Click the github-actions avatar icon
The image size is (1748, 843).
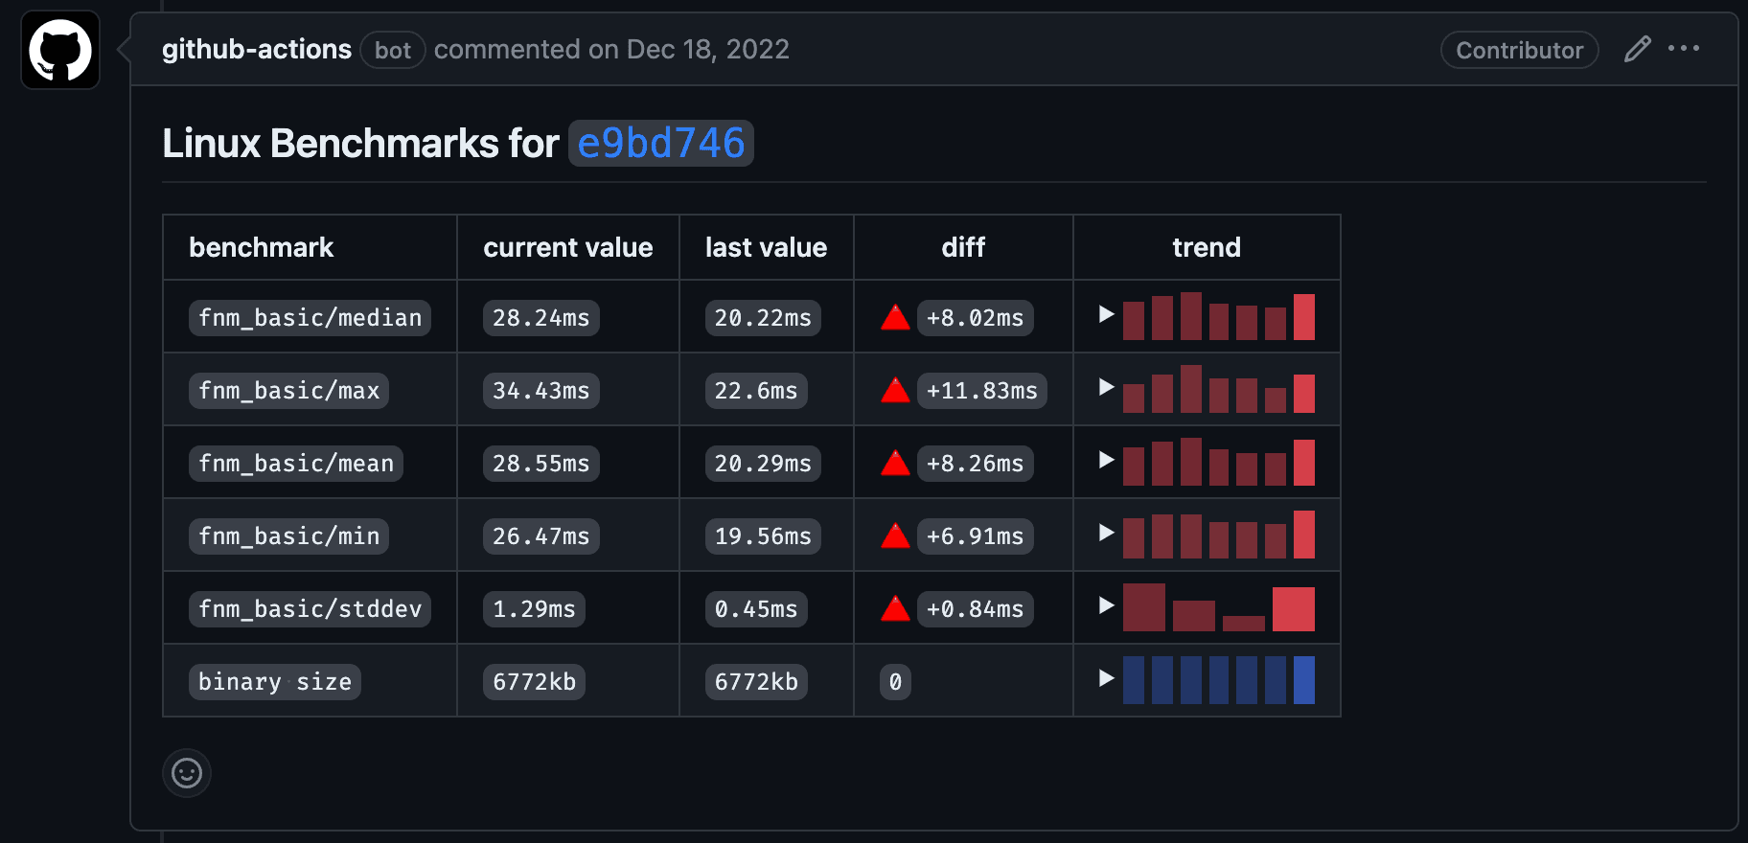click(x=60, y=50)
